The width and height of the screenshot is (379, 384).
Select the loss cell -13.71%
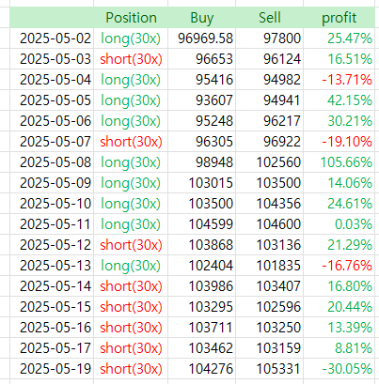coord(339,80)
